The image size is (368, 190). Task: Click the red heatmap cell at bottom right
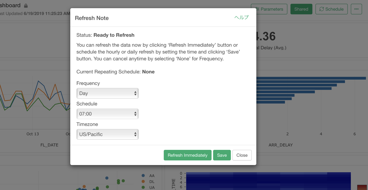pyautogui.click(x=362, y=187)
